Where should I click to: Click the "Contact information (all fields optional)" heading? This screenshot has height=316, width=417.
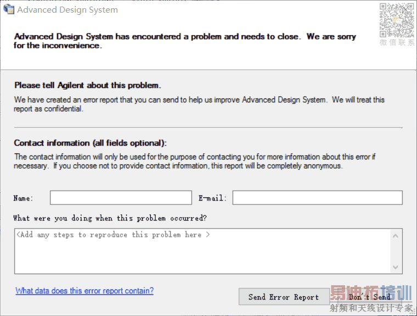pos(90,143)
